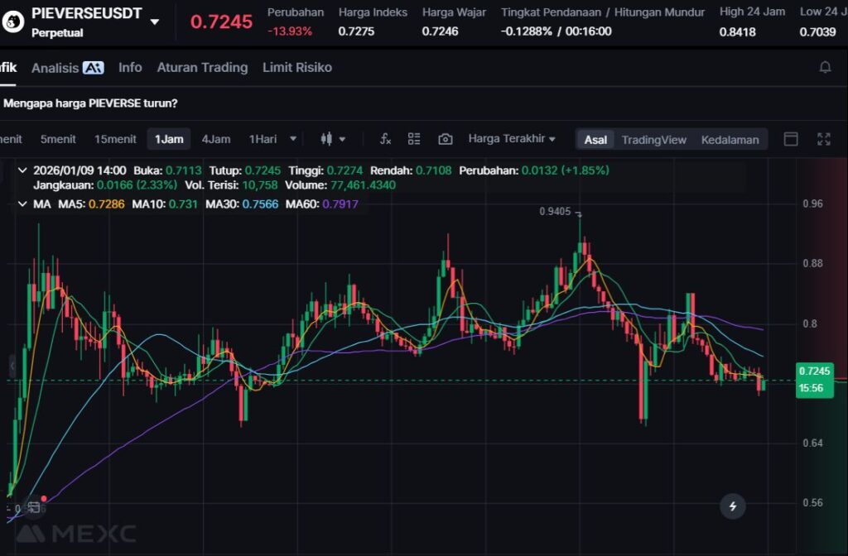Collapse the MA indicator legend row
Image resolution: width=848 pixels, height=556 pixels.
click(22, 204)
